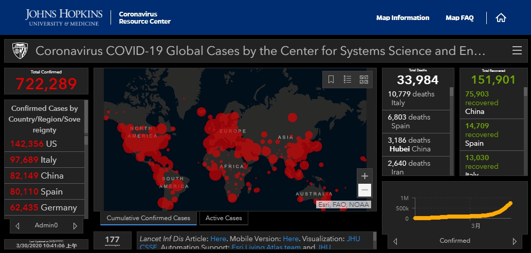
Task: Select 10,779 deaths Italy entry
Action: click(416, 99)
